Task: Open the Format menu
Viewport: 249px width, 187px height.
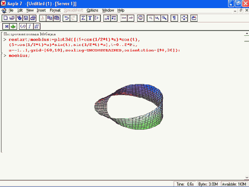Action: click(55, 10)
